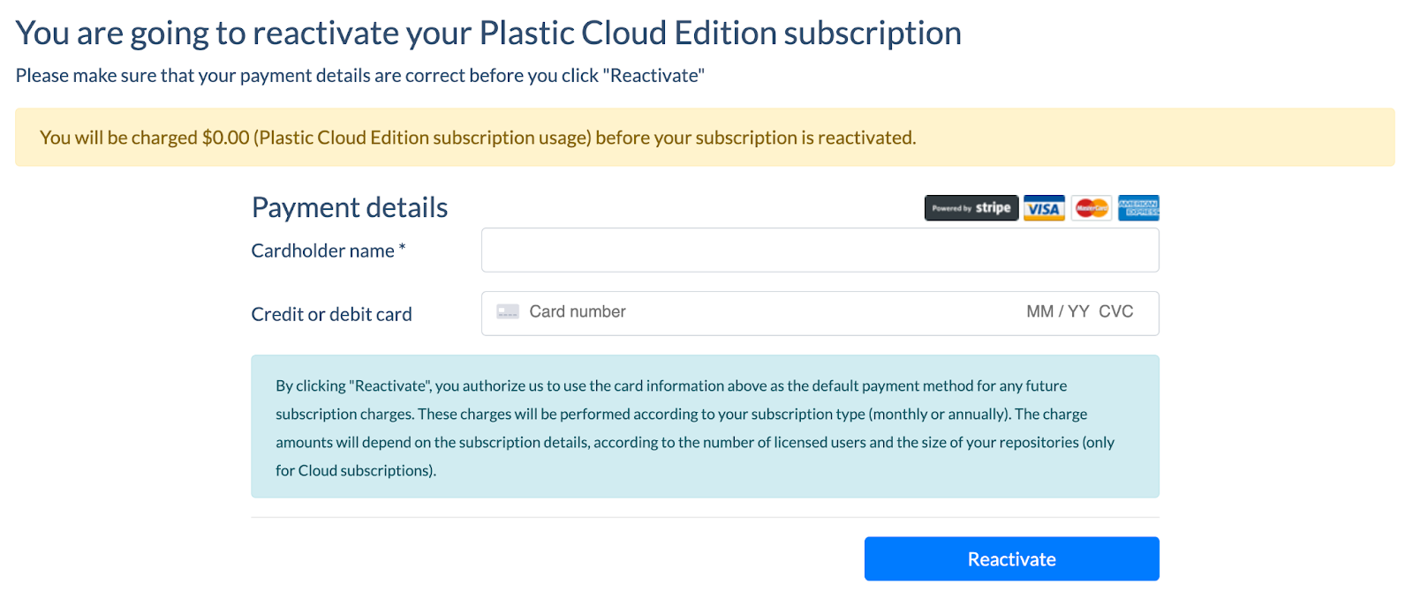Click the 'Please make sure' subtitle text
The image size is (1413, 591).
coord(359,76)
